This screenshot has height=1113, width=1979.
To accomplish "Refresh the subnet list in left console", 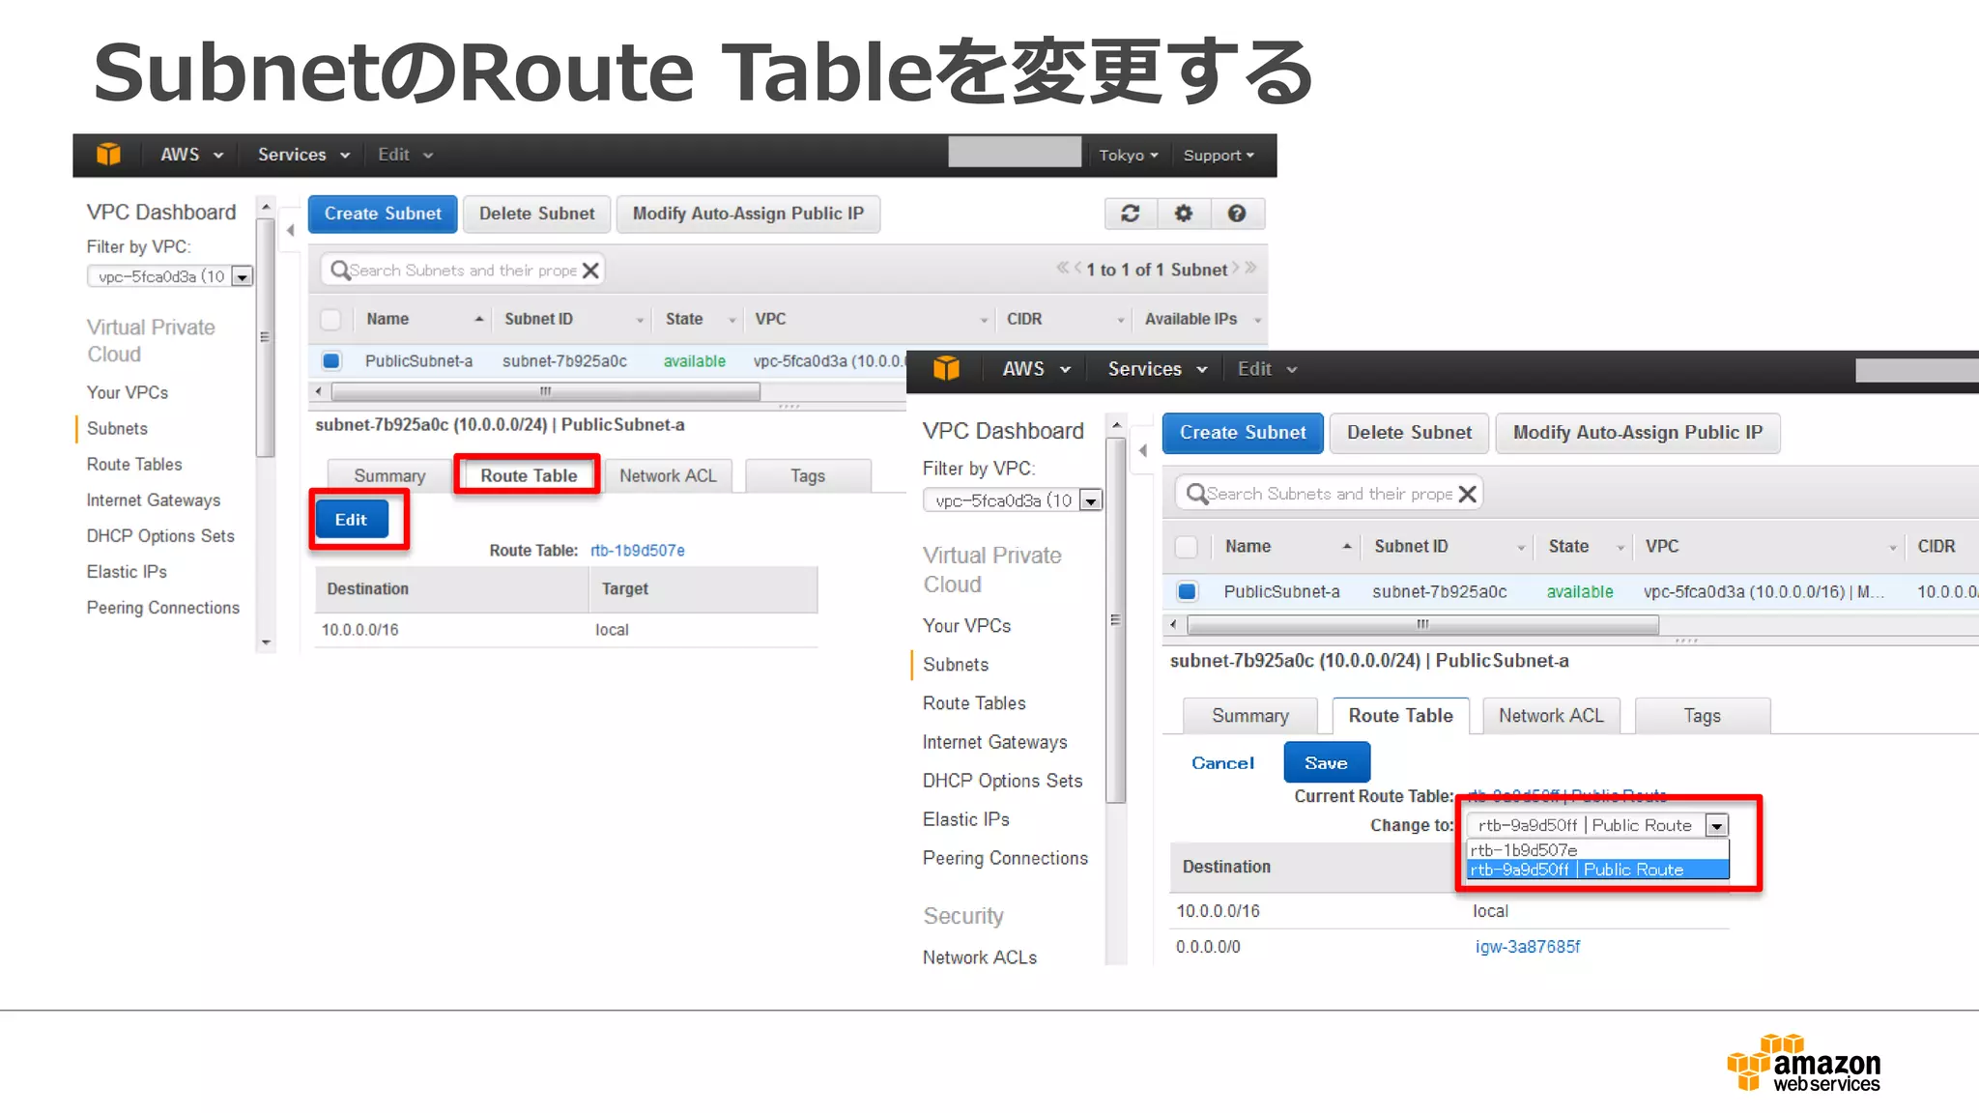I will click(x=1131, y=214).
